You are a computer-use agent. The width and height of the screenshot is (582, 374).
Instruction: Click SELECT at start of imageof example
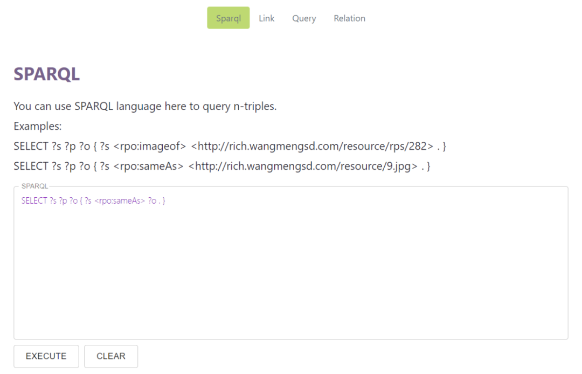31,146
